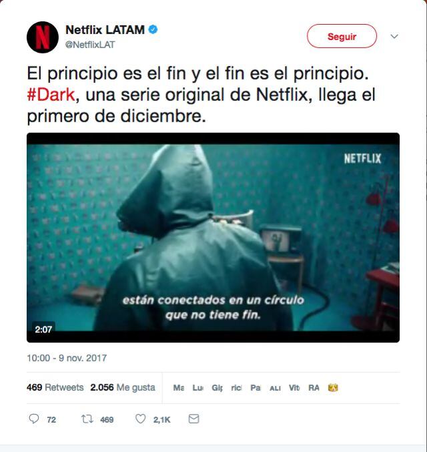Screen dimensions: 427x452
Task: Click the liker avatar labeled RA
Action: [314, 388]
